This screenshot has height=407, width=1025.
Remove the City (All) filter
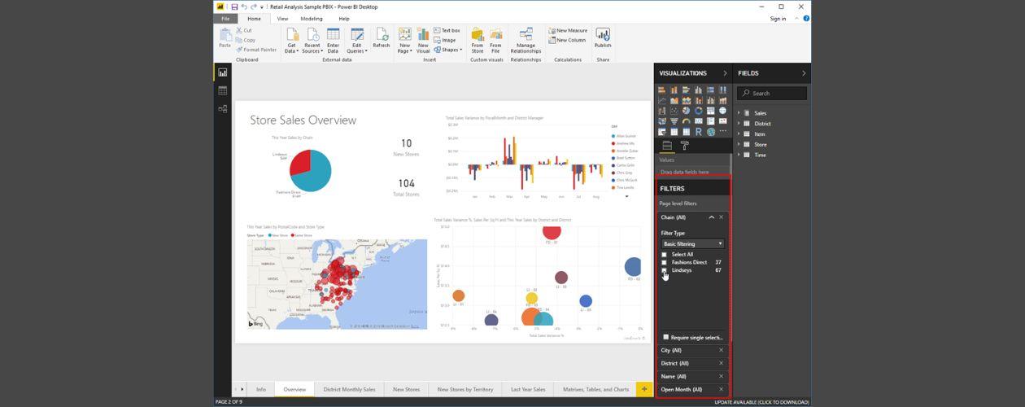tap(721, 350)
